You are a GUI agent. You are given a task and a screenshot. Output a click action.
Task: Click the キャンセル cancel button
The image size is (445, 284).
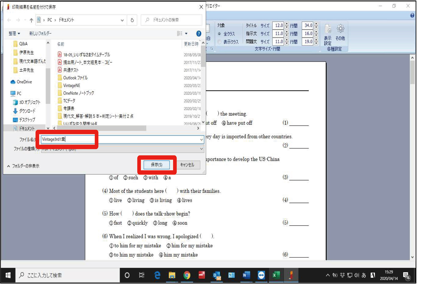pyautogui.click(x=187, y=165)
